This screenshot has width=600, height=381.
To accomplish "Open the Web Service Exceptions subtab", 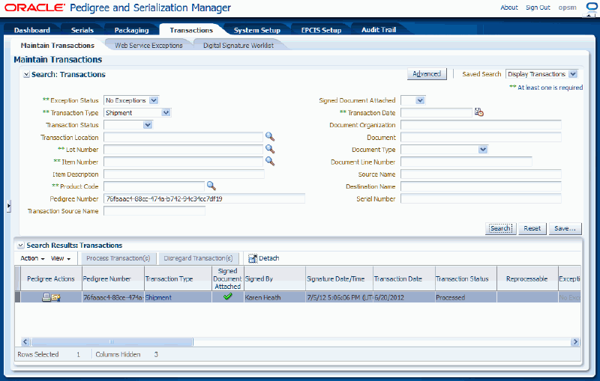I will 148,46.
